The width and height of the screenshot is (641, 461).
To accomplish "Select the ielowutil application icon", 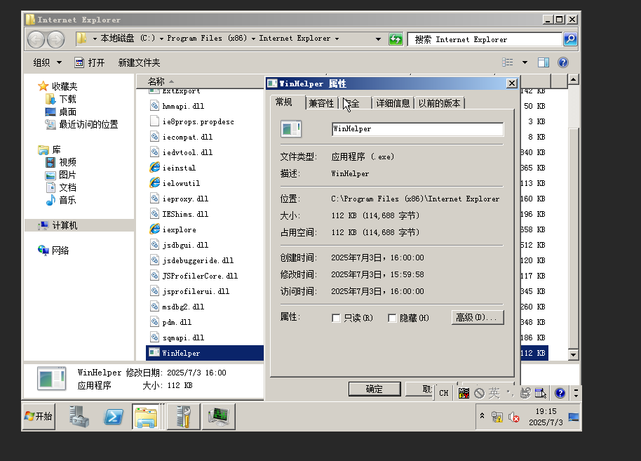I will [x=154, y=183].
